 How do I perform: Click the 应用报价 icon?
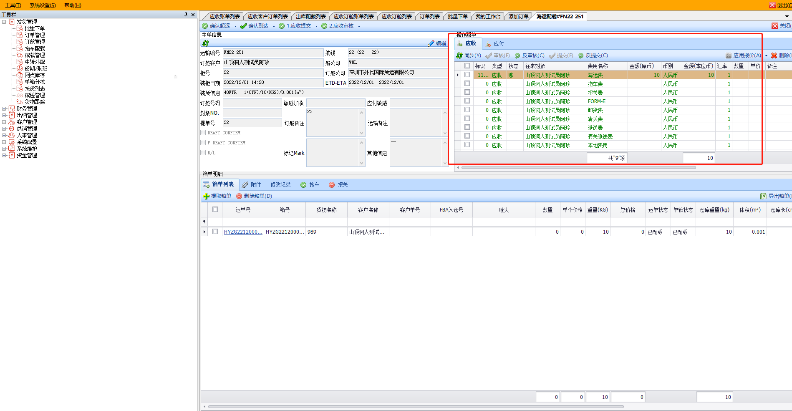729,55
